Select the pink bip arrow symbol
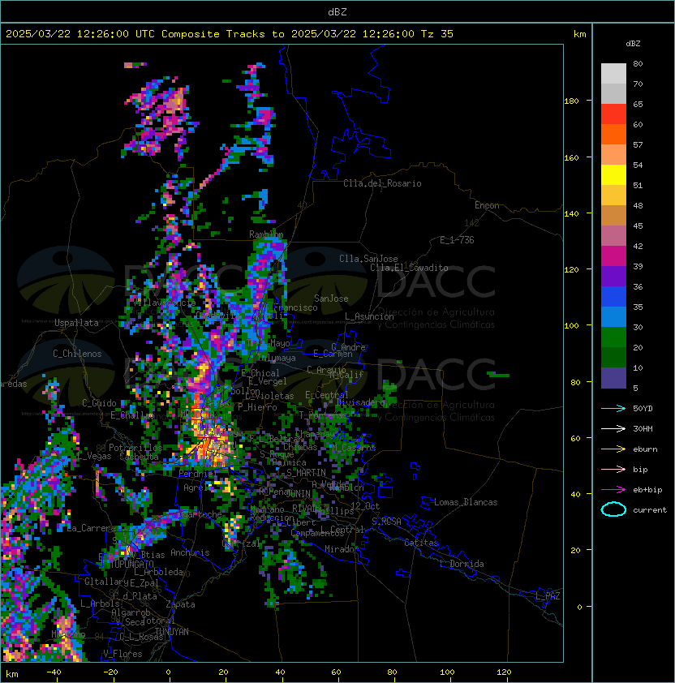Screen dimensions: 675x683 tap(613, 469)
